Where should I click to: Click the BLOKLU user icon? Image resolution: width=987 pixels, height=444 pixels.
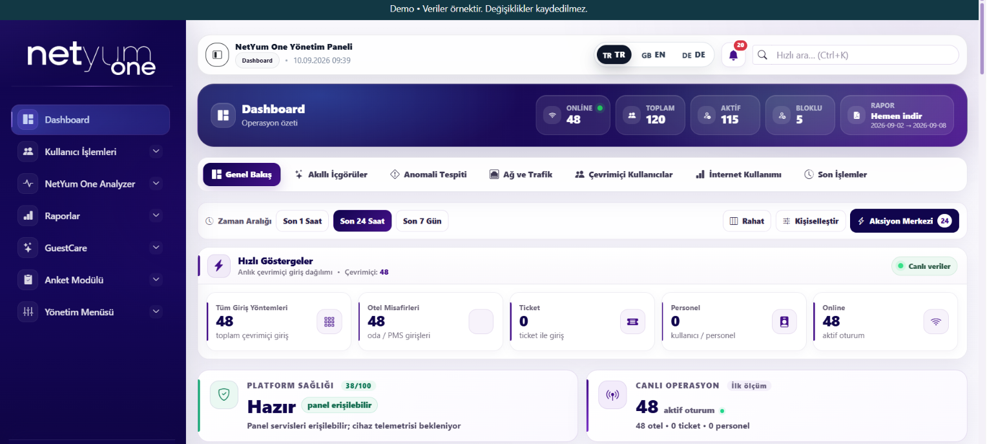(x=782, y=115)
